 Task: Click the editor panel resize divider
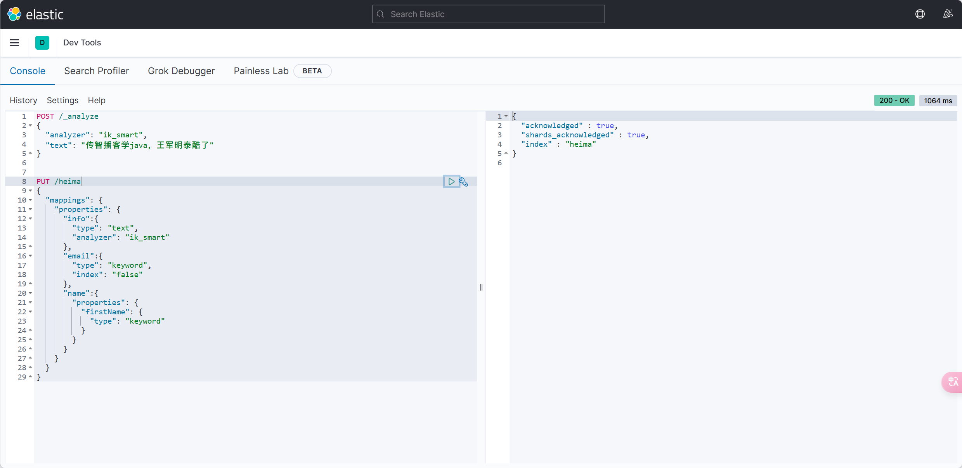pos(481,287)
